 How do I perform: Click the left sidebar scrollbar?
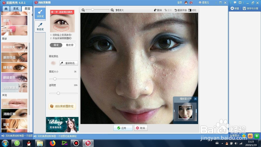click(x=29, y=78)
